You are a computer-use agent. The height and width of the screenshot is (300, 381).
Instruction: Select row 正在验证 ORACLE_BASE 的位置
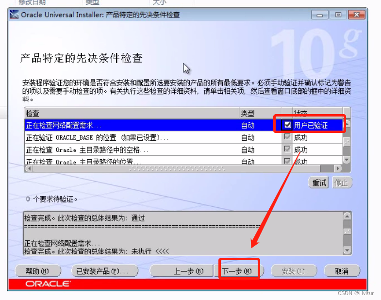184,137
